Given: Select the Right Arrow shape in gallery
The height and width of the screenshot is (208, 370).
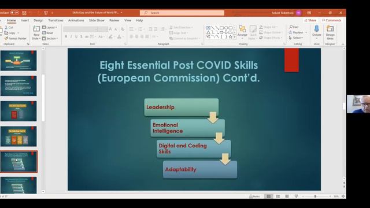Looking at the screenshot, I should 221,32.
